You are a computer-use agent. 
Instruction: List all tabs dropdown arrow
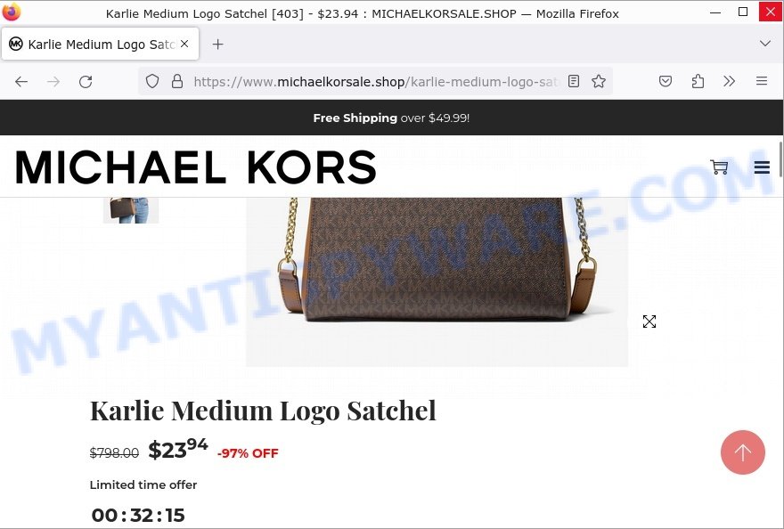point(765,44)
